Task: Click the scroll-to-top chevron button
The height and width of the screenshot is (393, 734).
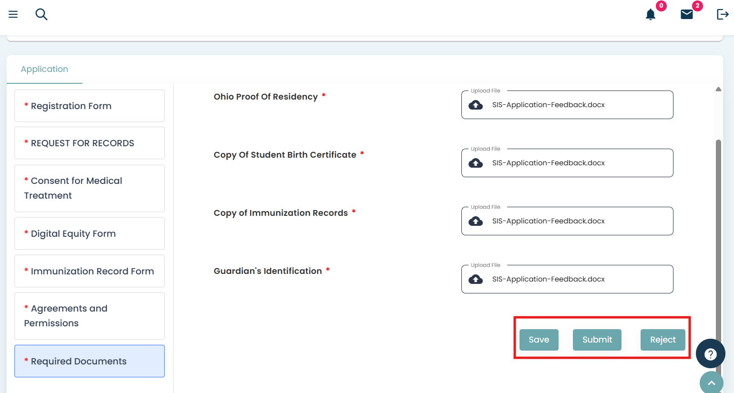Action: coord(711,383)
